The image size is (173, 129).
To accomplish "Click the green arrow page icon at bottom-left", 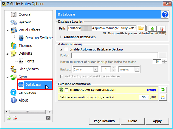I will (9, 118).
